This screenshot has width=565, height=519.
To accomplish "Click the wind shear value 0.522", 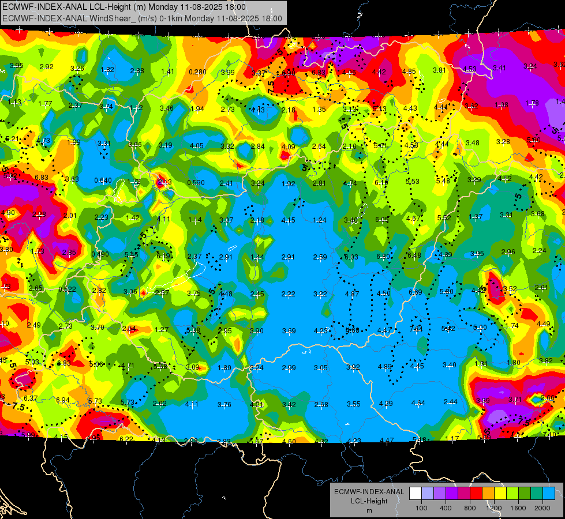I will coord(67,289).
